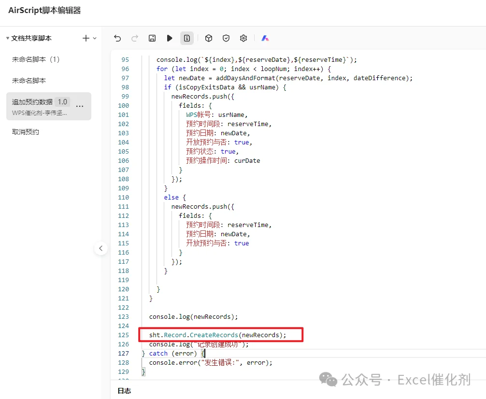Image resolution: width=486 pixels, height=399 pixels.
Task: Launch the colorful AI assistant icon
Action: (x=265, y=38)
